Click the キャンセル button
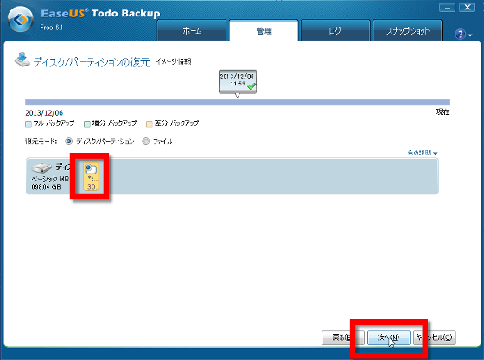484x360 pixels. 434,338
